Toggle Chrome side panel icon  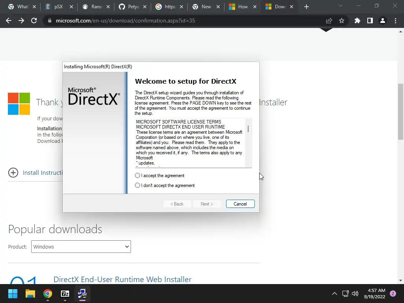(370, 21)
